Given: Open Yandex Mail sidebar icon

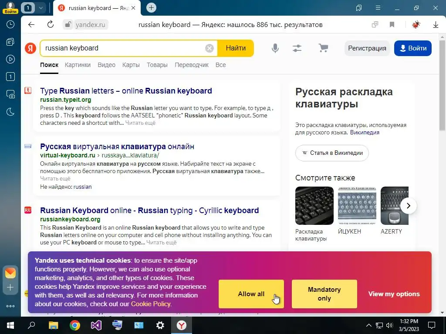Looking at the screenshot, I should pyautogui.click(x=10, y=273).
